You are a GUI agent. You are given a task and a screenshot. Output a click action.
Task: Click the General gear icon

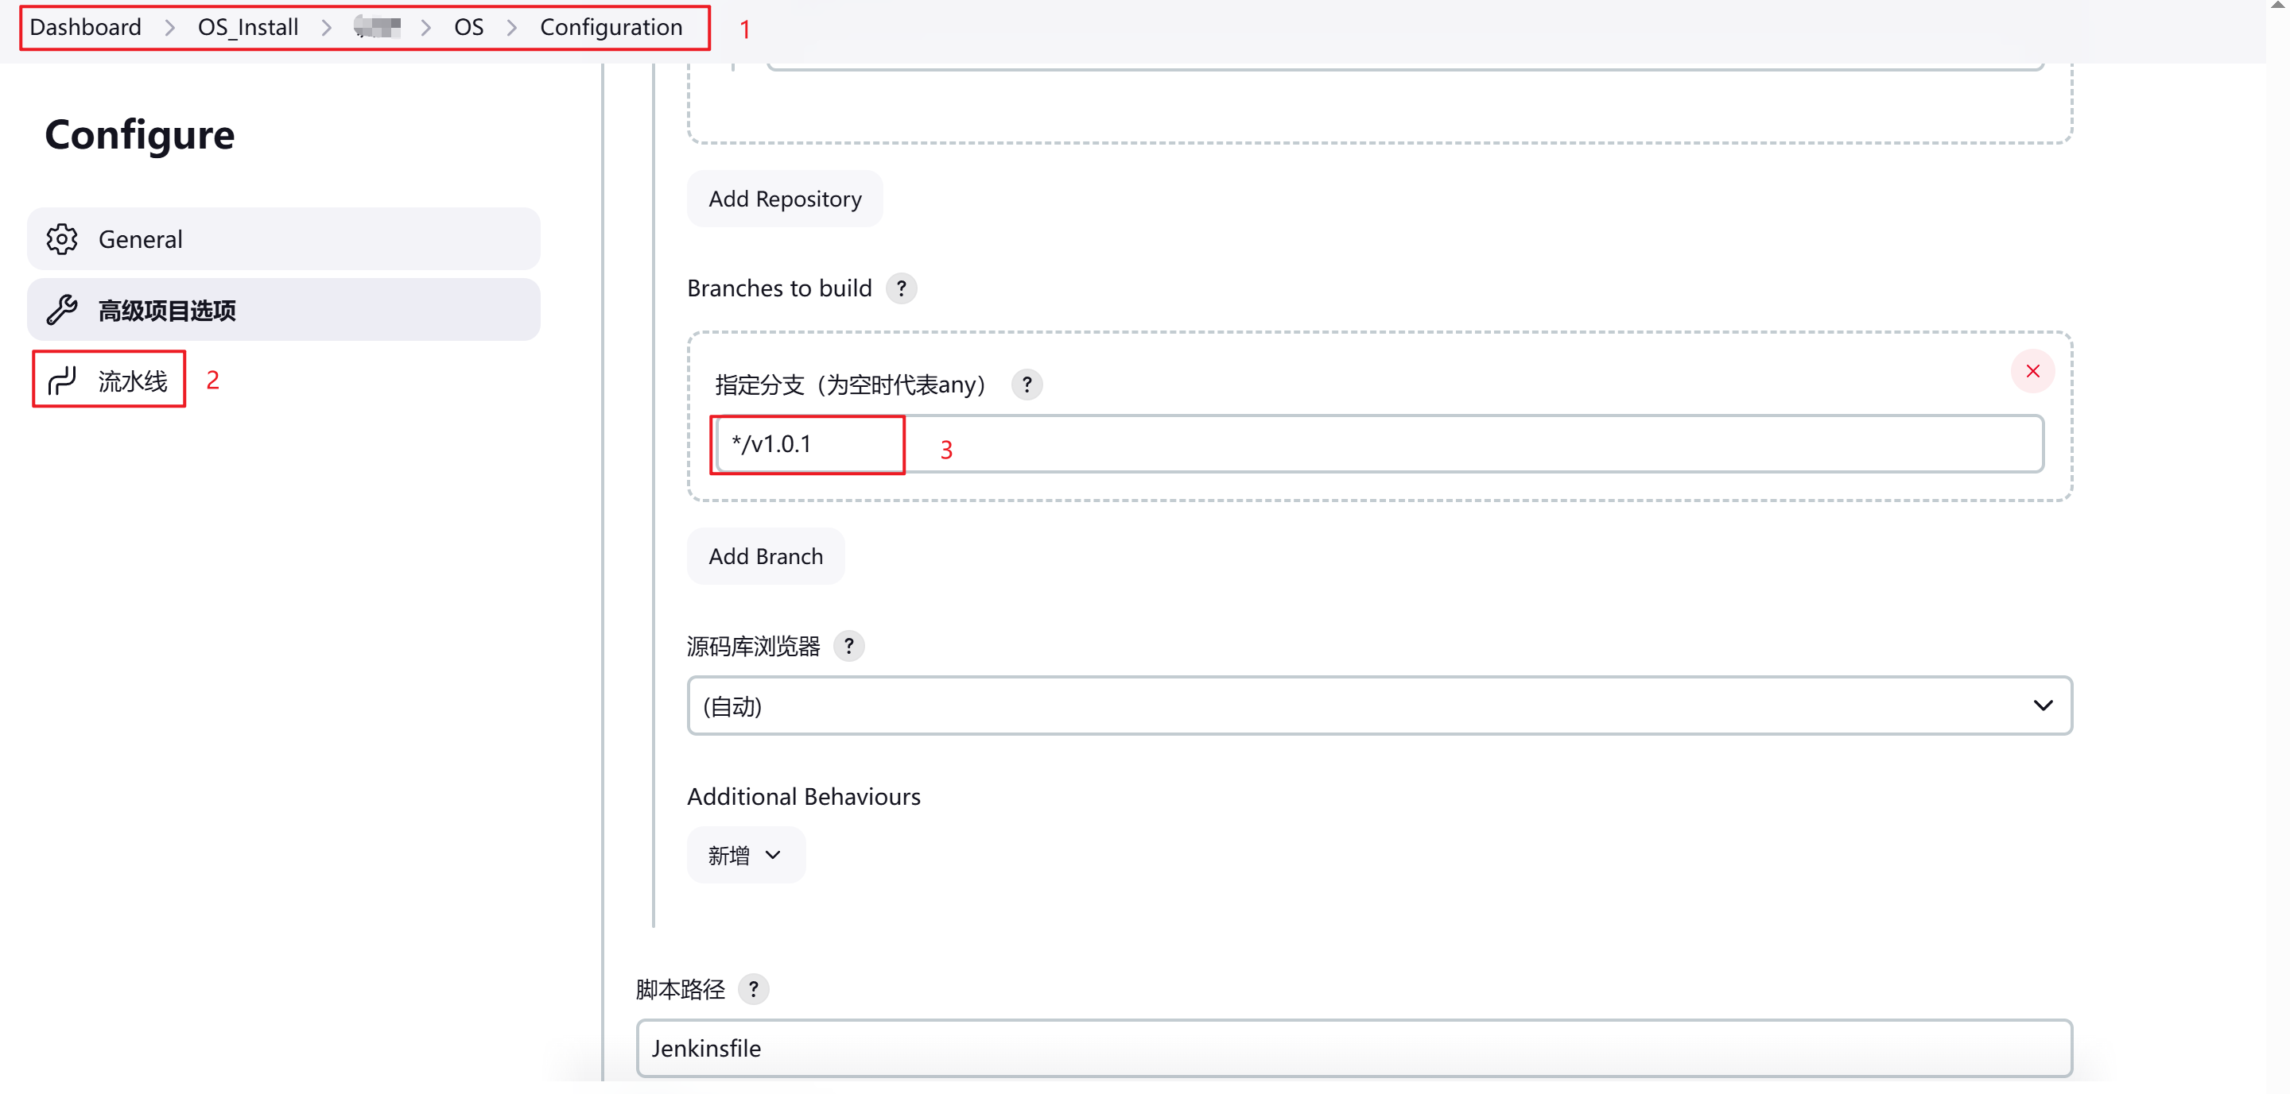tap(61, 239)
